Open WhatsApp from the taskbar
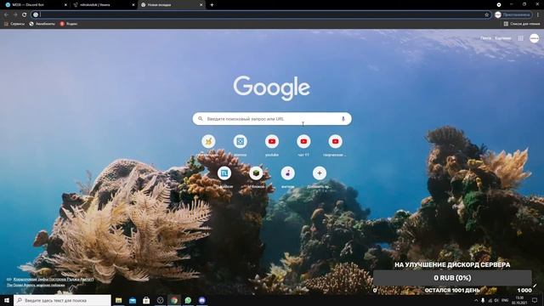This screenshot has height=306, width=544. [x=188, y=300]
